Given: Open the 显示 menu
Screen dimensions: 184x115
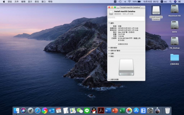Looking at the screenshot, I should [30, 2].
